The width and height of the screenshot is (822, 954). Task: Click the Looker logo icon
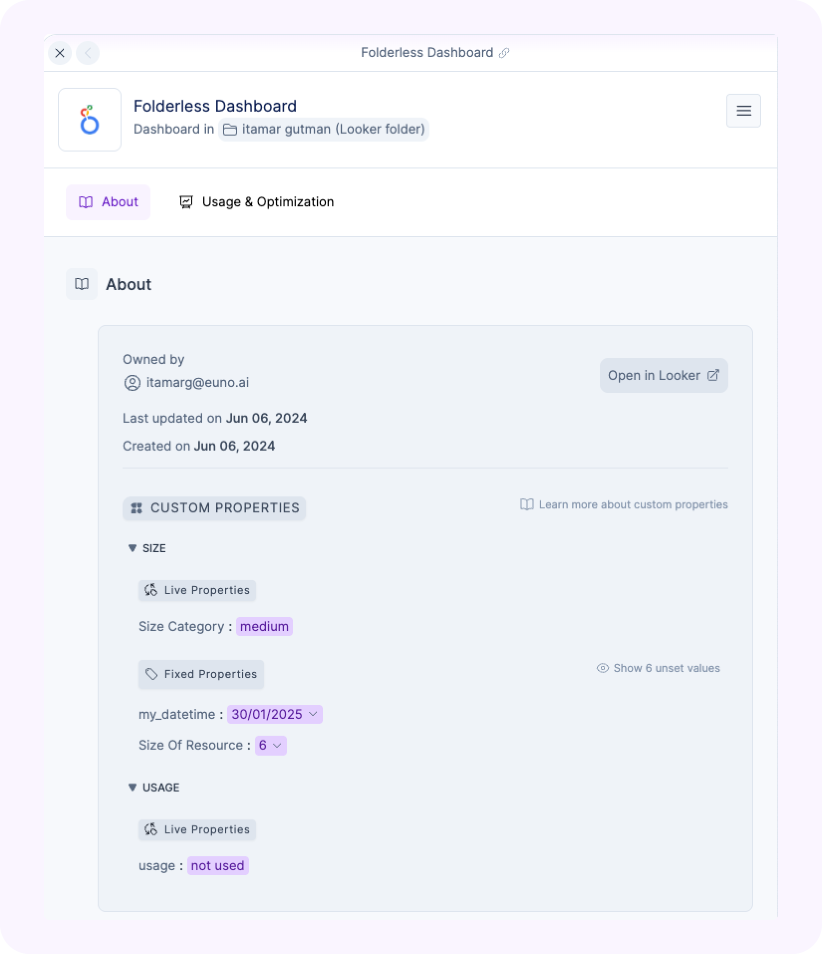tap(90, 120)
